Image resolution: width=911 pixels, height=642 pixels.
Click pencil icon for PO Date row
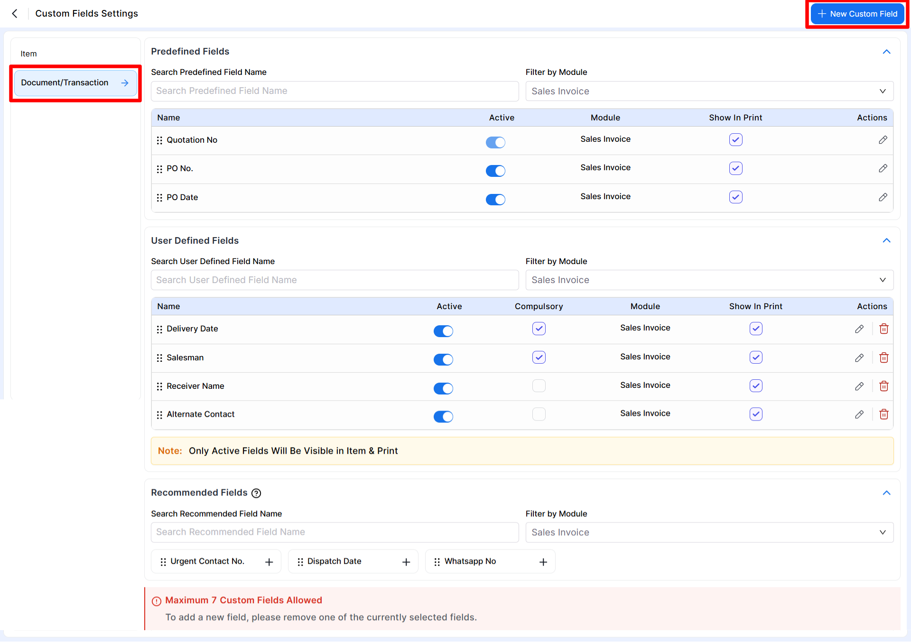[x=883, y=197]
